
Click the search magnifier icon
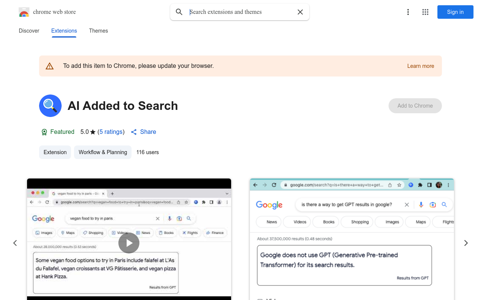179,12
